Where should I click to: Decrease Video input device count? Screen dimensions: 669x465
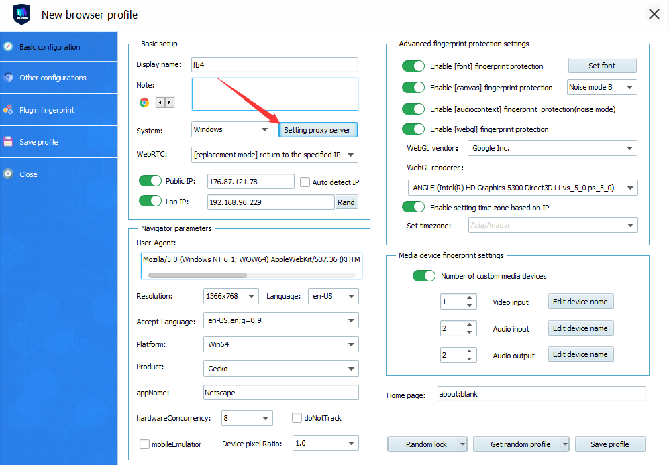pyautogui.click(x=469, y=306)
